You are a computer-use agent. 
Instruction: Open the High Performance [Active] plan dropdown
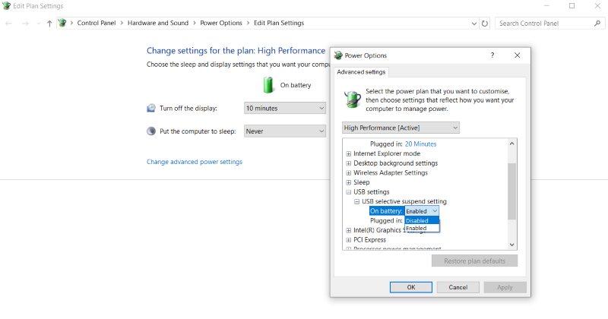coord(401,128)
